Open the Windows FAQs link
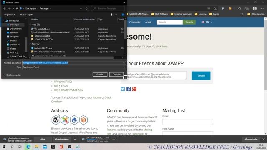267x150 pixels. (63, 82)
